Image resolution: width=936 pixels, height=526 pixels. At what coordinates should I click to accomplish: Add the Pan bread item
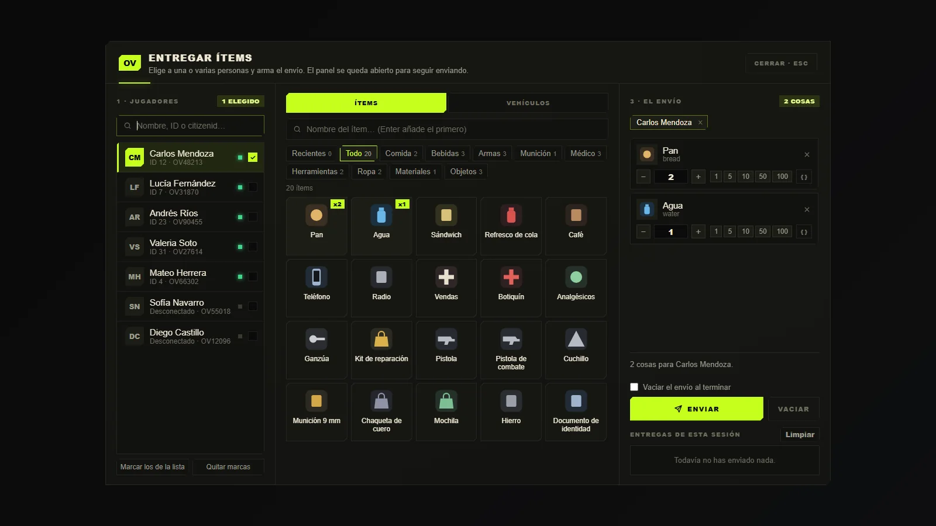316,226
